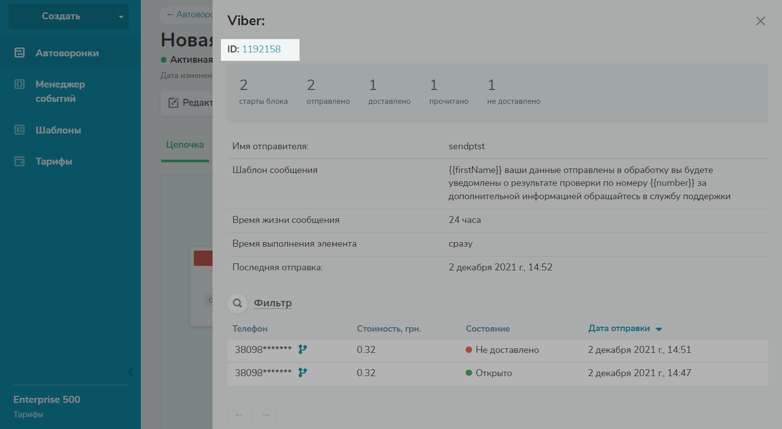Click the Enterprise 500 plan label
Image resolution: width=782 pixels, height=429 pixels.
pos(47,399)
